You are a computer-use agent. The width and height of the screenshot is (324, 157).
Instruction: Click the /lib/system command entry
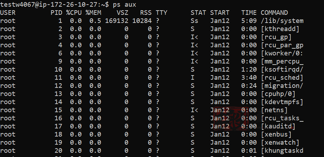[282, 21]
